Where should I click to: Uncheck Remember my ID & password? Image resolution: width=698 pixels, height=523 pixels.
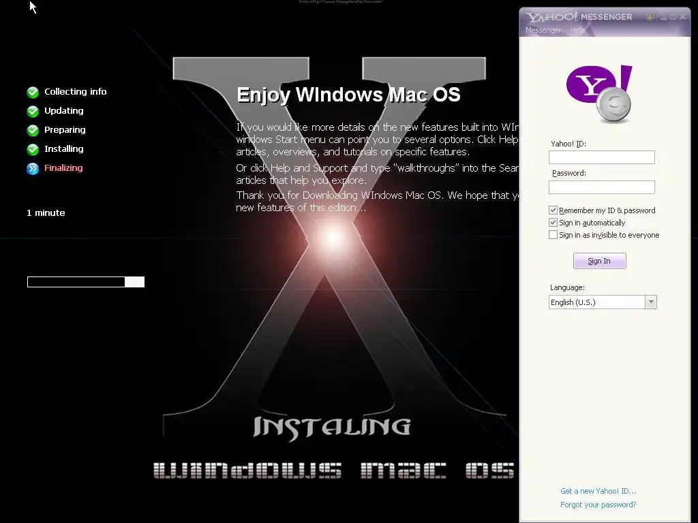[553, 210]
